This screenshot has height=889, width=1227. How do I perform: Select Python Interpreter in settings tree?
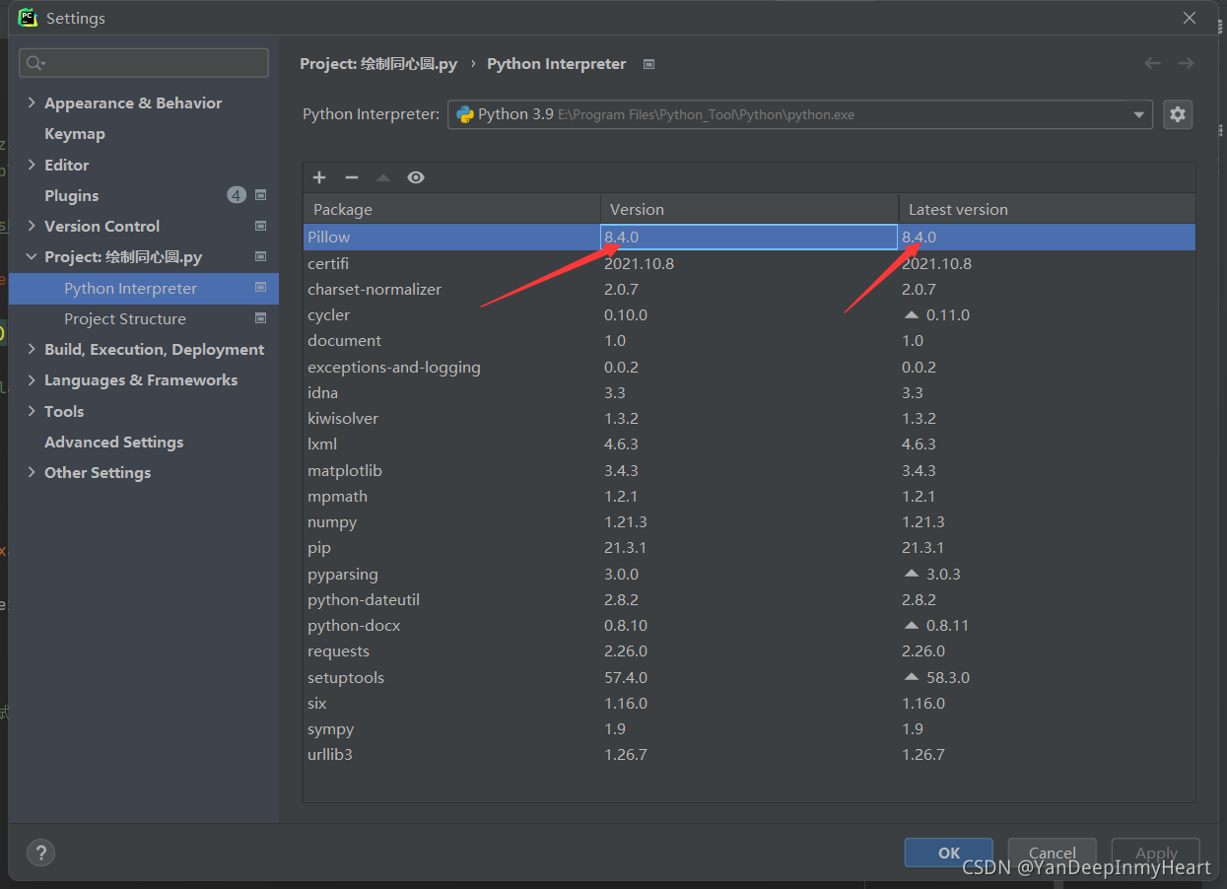144,288
